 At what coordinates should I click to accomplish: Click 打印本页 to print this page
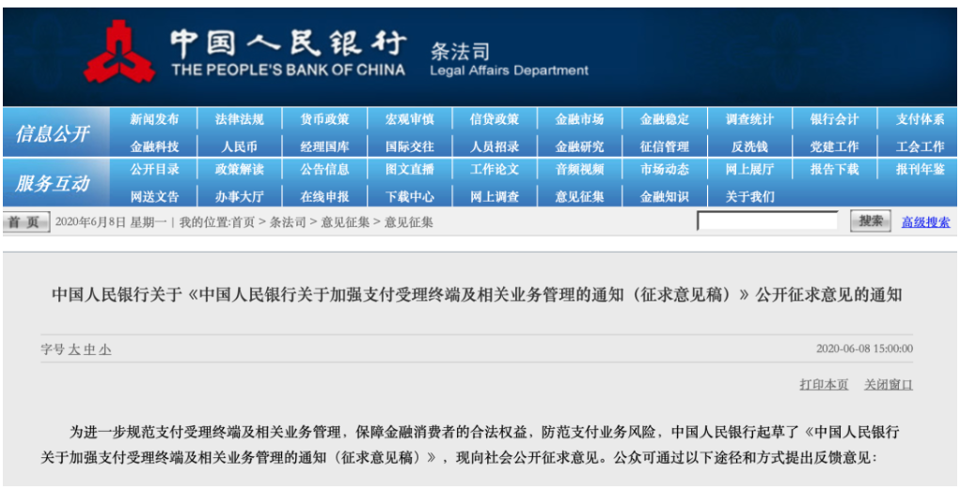pyautogui.click(x=824, y=385)
